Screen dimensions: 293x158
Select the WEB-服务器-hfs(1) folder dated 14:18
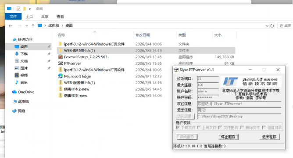(x=146, y=51)
